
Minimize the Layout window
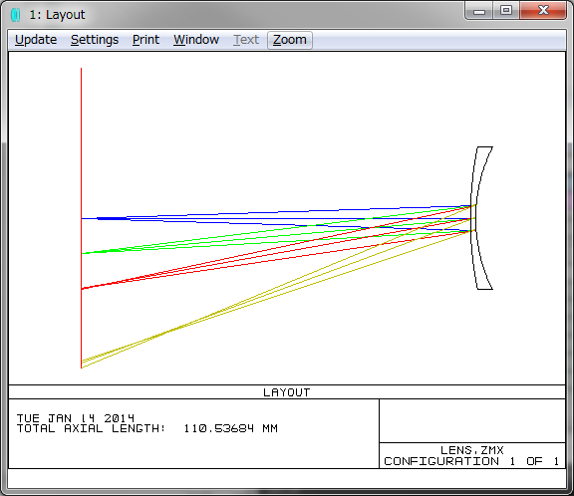click(478, 11)
